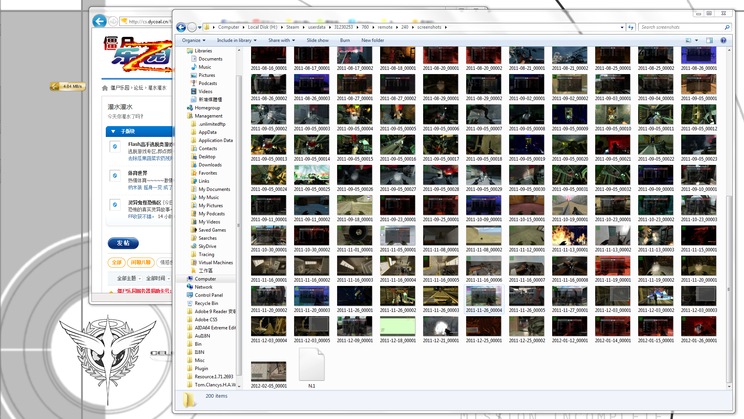Click the Change your view icon
Screen dimensions: 744x419
[x=688, y=40]
